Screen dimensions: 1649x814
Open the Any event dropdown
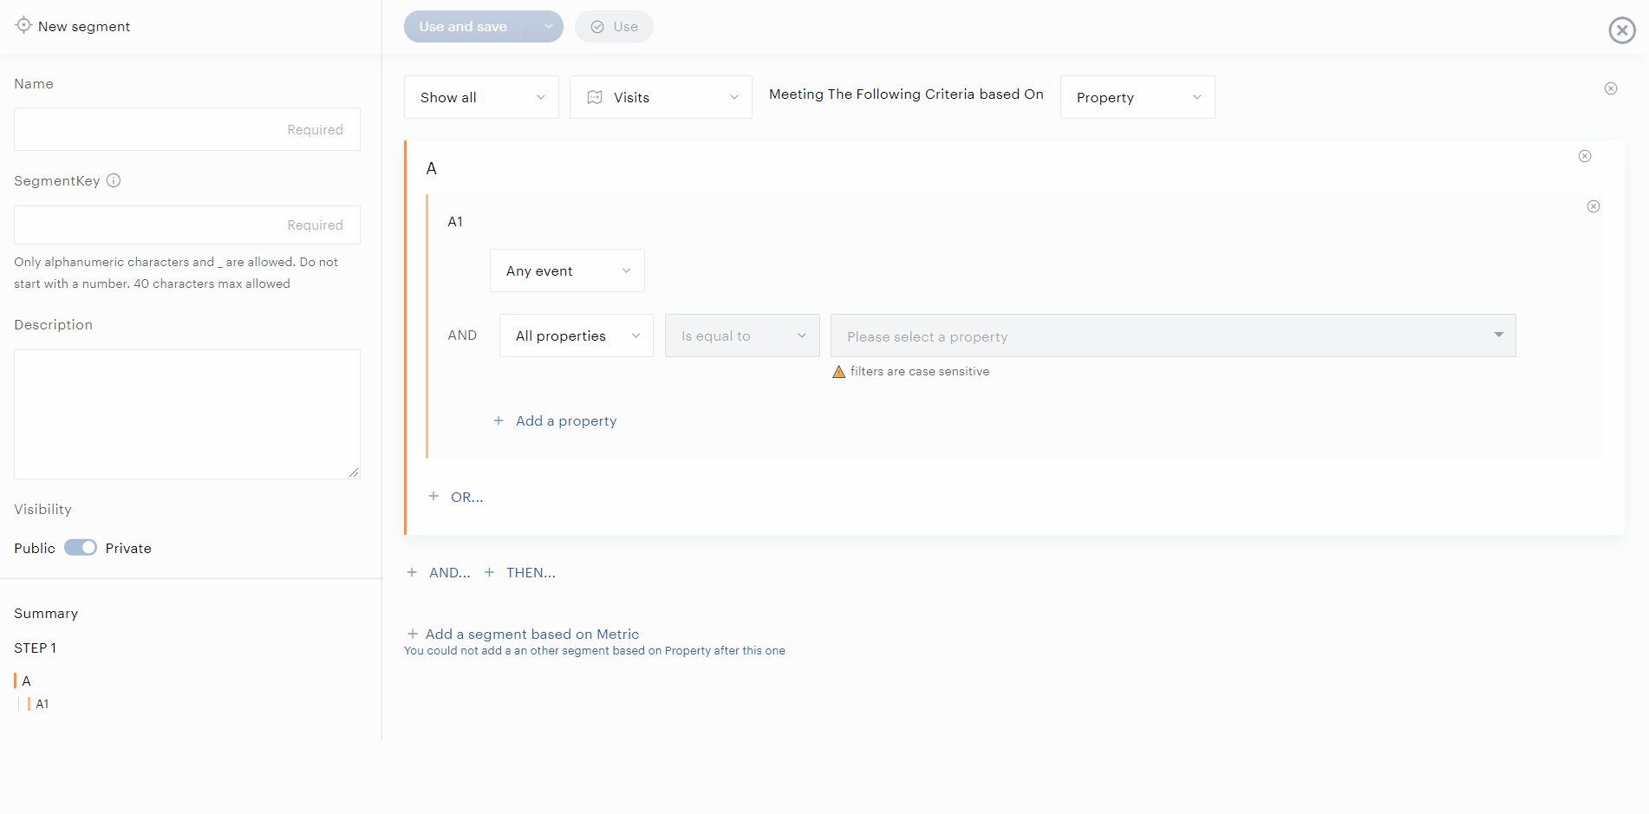click(567, 270)
